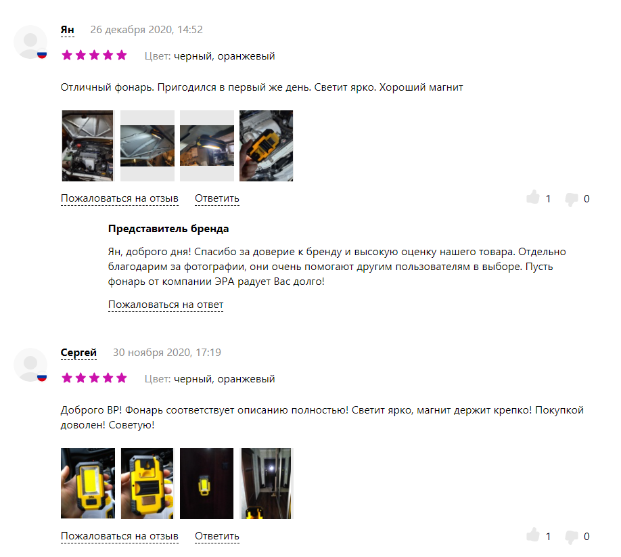Click Сергей's profile avatar icon
Screen dimensions: 621x557
coord(30,365)
